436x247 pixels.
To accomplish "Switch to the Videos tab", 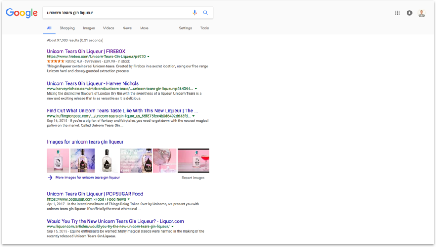I will pyautogui.click(x=109, y=28).
